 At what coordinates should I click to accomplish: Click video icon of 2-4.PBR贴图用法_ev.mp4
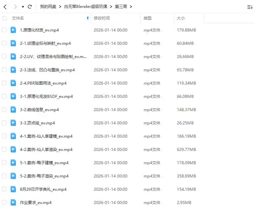point(13,83)
